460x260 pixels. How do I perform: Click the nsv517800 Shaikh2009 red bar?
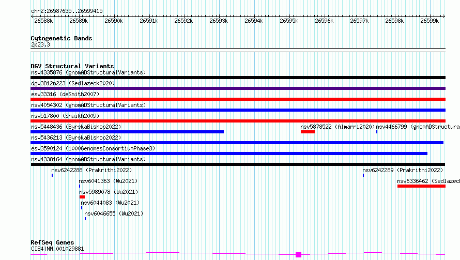[x=238, y=121]
